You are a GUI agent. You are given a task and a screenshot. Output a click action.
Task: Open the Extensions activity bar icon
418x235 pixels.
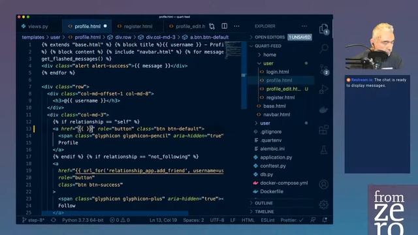pos(324,130)
